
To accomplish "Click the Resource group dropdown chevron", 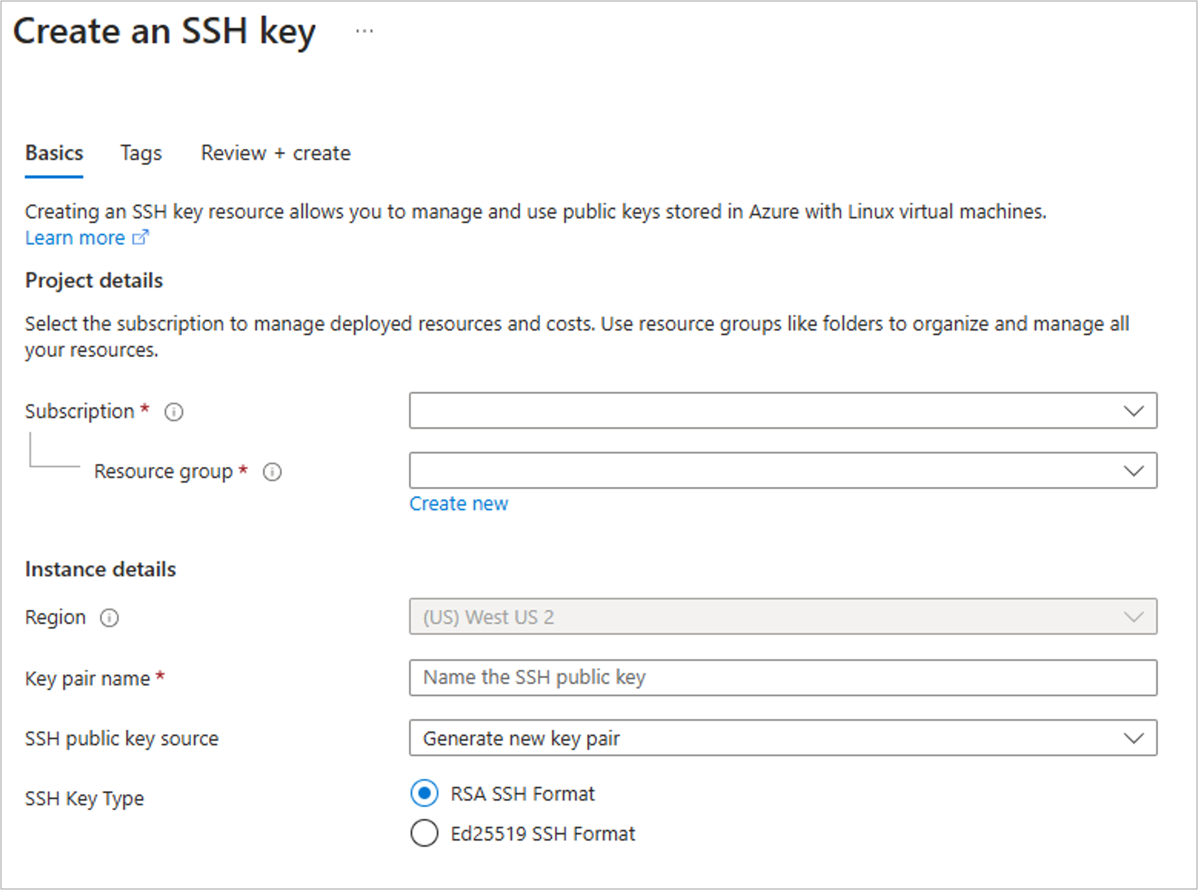I will tap(1134, 470).
